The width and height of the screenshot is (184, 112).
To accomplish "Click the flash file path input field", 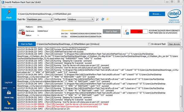I will pyautogui.click(x=83, y=14).
